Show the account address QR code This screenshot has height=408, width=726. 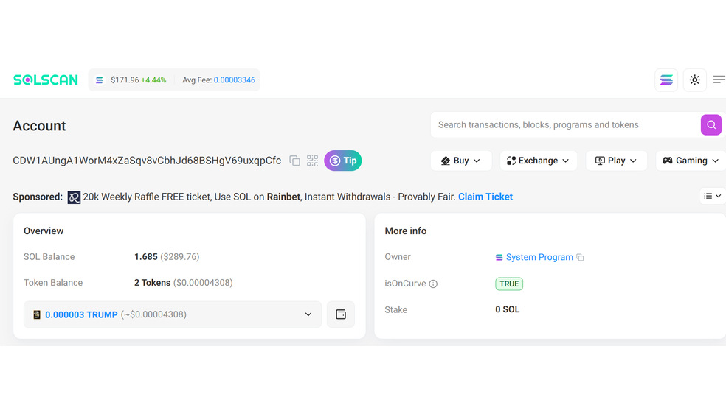313,161
